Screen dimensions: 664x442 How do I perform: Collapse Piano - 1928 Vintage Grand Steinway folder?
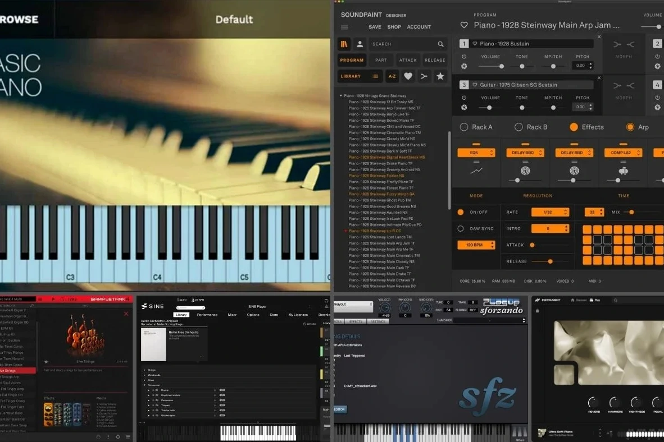341,95
